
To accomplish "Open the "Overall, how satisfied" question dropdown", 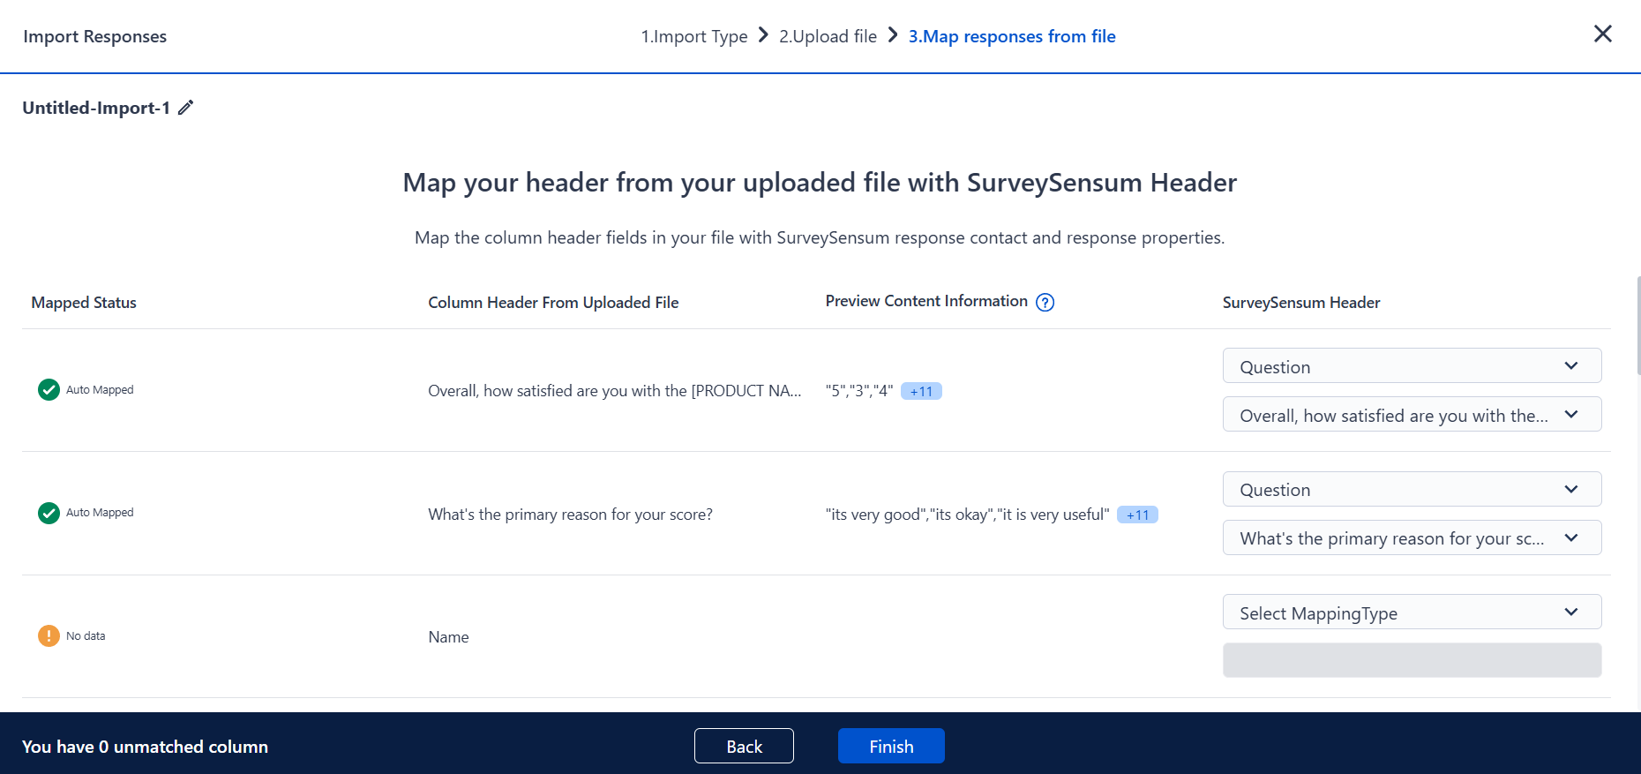I will click(1412, 415).
